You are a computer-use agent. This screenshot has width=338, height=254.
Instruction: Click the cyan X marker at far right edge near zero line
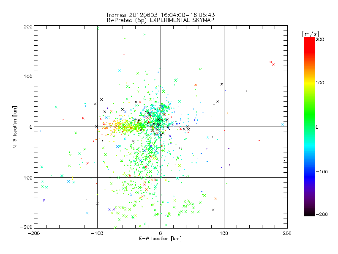click(282, 124)
